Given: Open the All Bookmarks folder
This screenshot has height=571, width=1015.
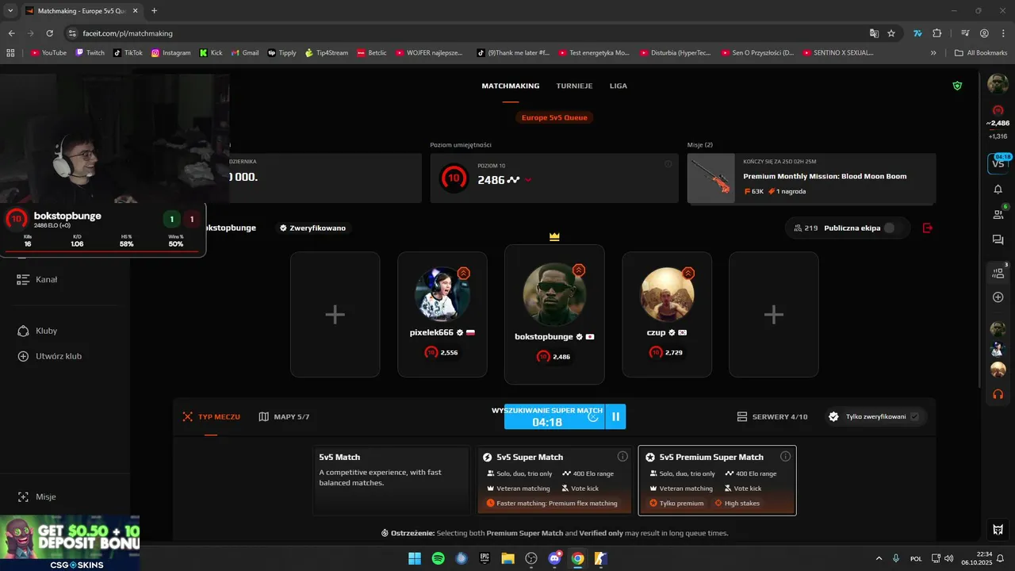Looking at the screenshot, I should [x=981, y=52].
